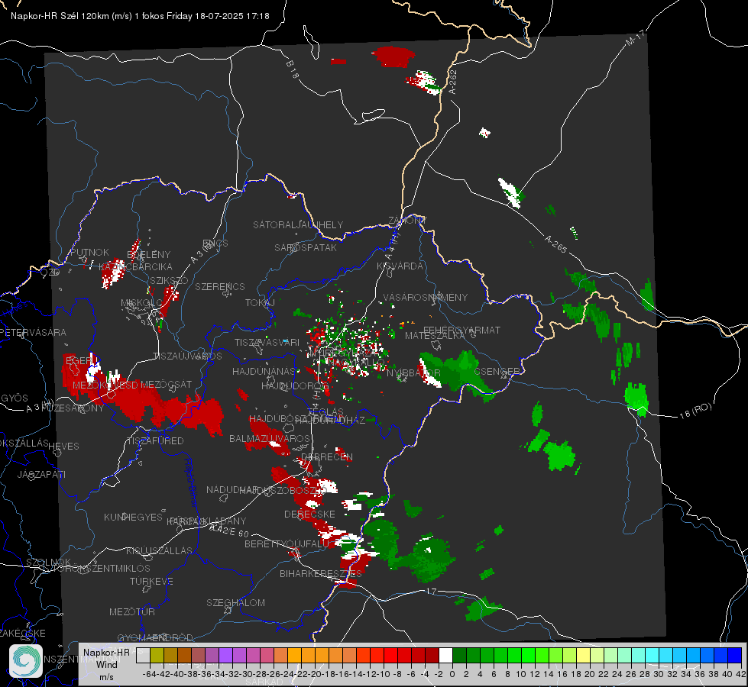Click the SZERENCS city label
Screen dimensions: 748x687
point(220,286)
